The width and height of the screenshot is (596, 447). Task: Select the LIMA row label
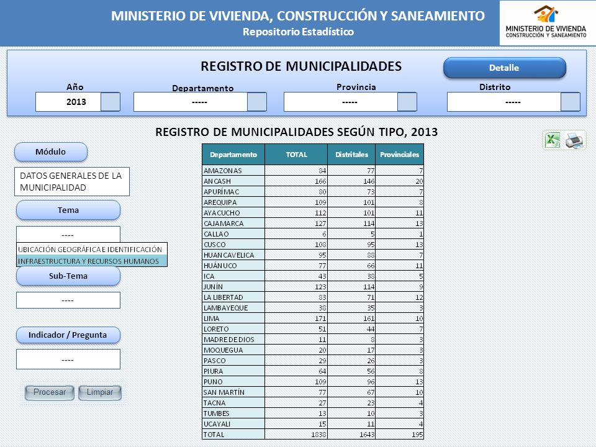pyautogui.click(x=233, y=318)
